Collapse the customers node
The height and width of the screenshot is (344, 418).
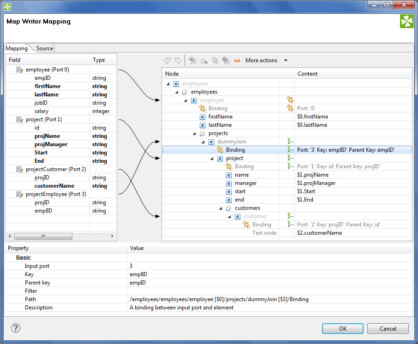coord(221,208)
